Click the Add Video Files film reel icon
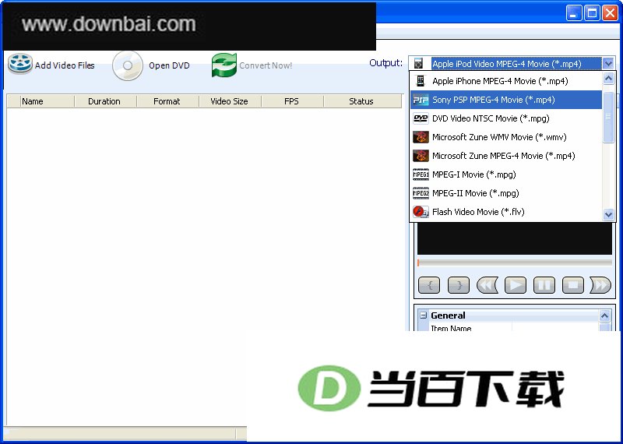The image size is (623, 444). (x=20, y=64)
